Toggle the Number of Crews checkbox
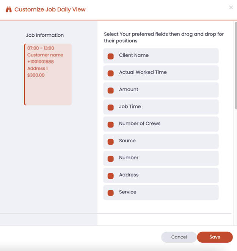Viewport: 237px width, 251px height. tap(111, 125)
